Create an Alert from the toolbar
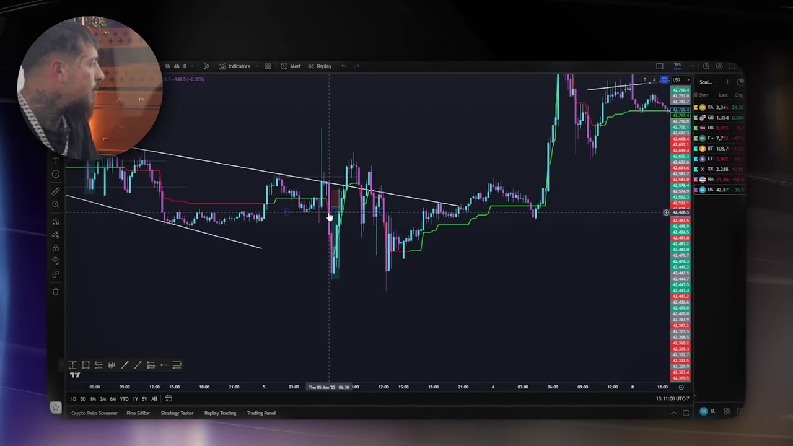The height and width of the screenshot is (446, 793). [291, 66]
